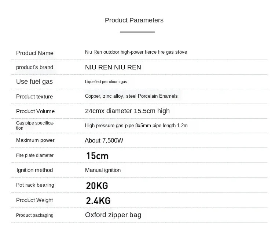Viewport: 275px width, 241px height.
Task: Click the bold 15cm value
Action: (x=97, y=156)
